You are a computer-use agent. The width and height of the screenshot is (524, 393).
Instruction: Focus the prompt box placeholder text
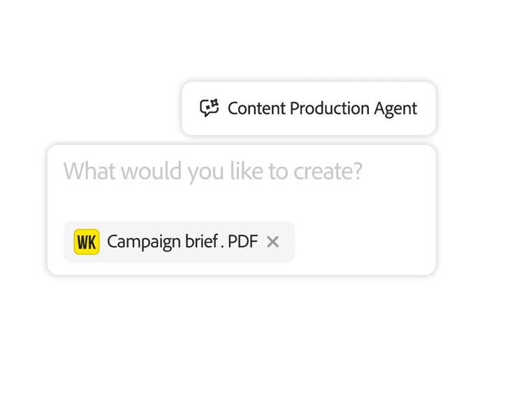[212, 171]
